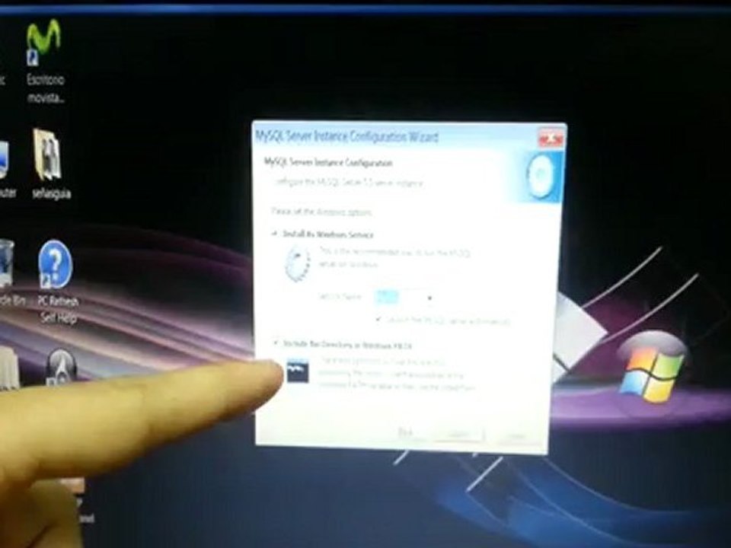Screen dimensions: 731x548
Task: Click the Next button in wizard
Action: [458, 435]
